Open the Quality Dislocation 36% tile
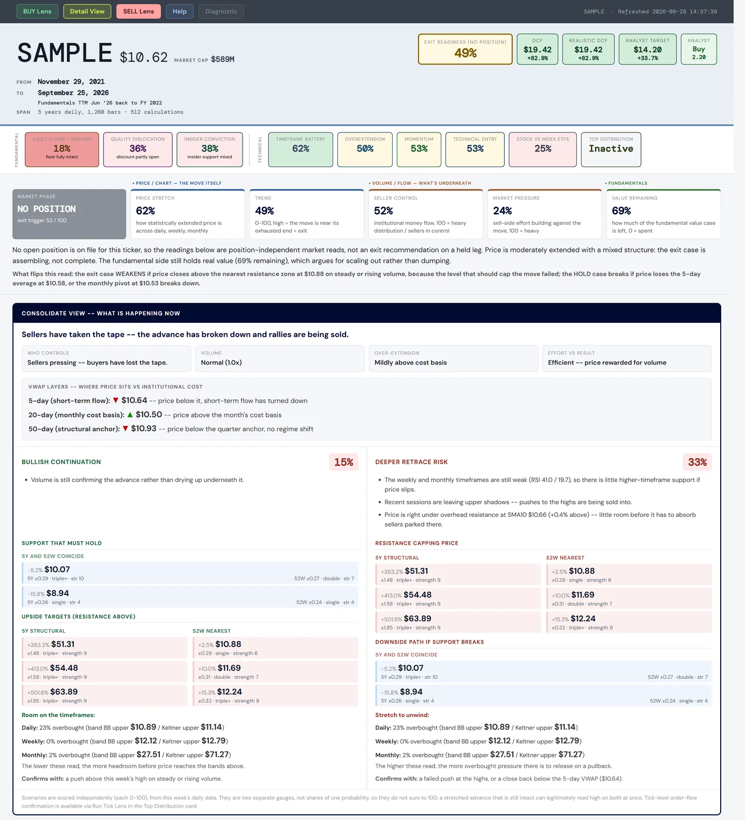Screen dimensions: 745x820 [138, 150]
